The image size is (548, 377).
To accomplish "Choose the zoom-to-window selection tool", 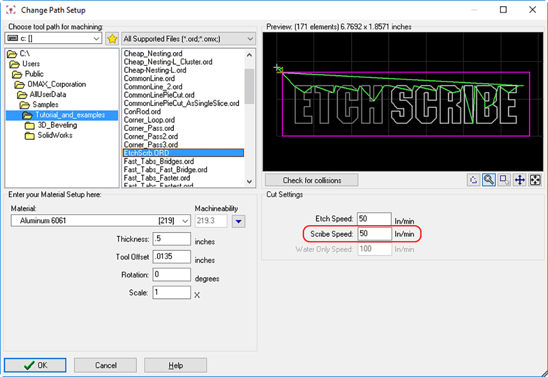I will pos(504,180).
